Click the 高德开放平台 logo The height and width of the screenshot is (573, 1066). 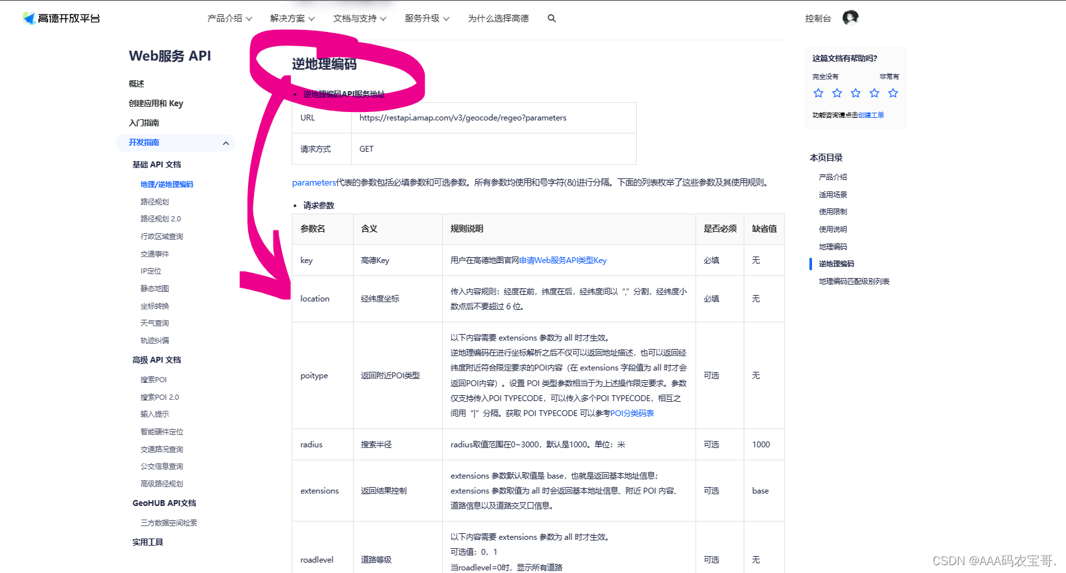click(61, 18)
